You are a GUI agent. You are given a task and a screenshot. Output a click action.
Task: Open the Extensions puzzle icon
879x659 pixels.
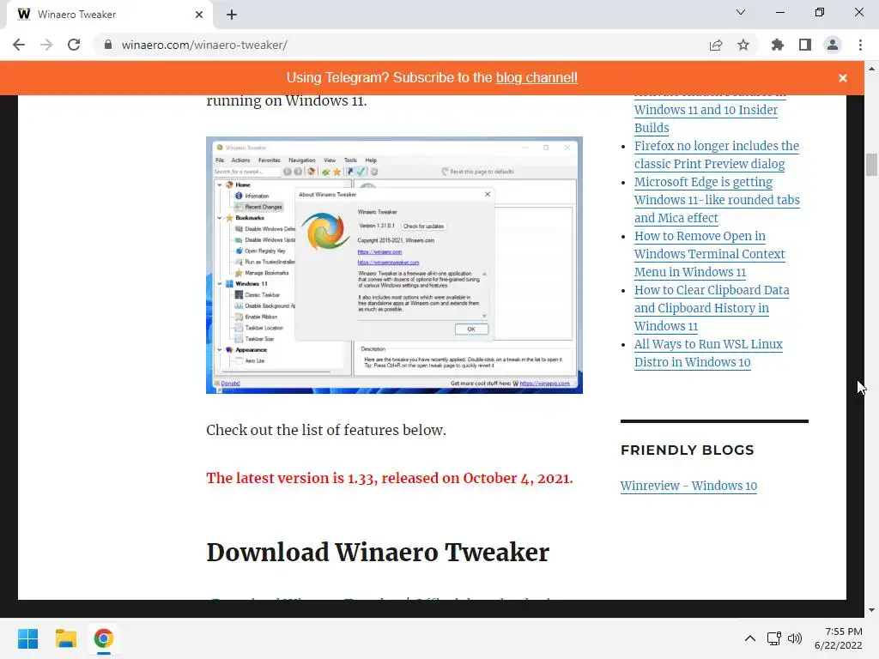click(x=778, y=45)
